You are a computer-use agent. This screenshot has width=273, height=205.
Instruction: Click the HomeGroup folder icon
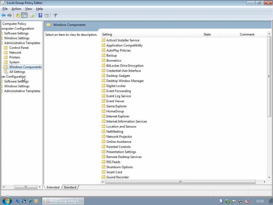click(x=103, y=111)
